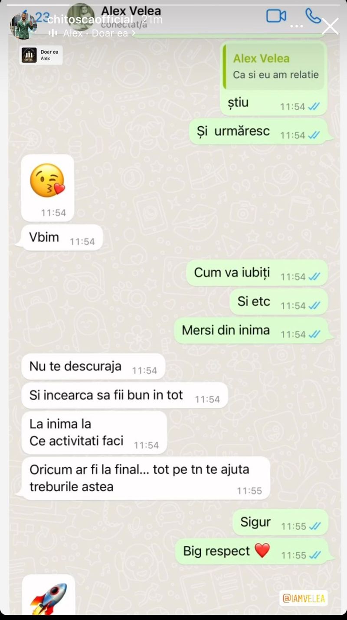
Task: Tap Alex Velea chat avatar
Action: tap(81, 16)
